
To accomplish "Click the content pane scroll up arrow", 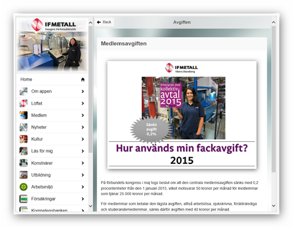I will point(274,22).
